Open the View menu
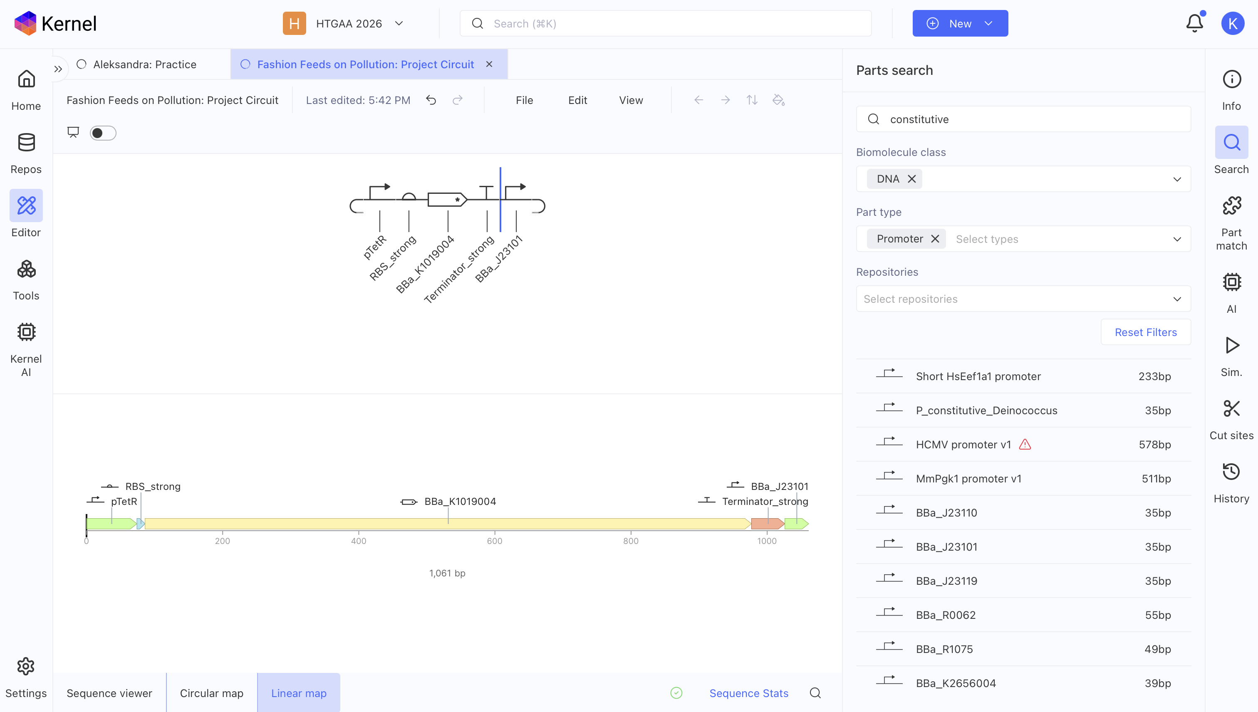 coord(631,100)
